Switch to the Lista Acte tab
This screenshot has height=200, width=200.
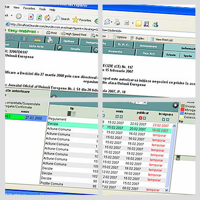pos(36,46)
